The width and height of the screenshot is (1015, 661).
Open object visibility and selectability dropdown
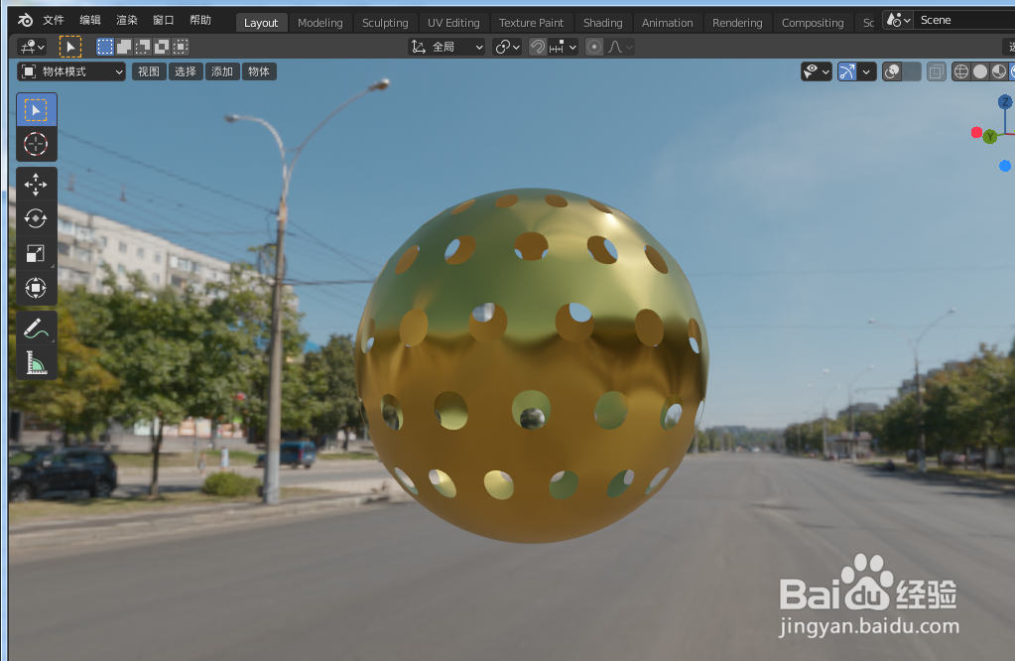click(x=817, y=71)
